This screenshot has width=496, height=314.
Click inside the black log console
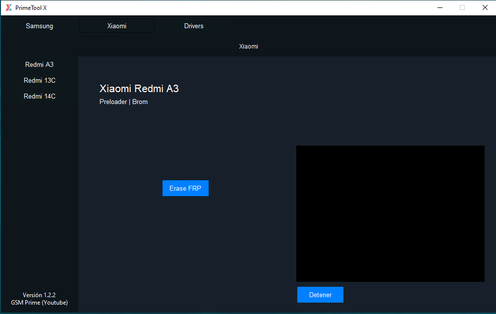pos(390,213)
